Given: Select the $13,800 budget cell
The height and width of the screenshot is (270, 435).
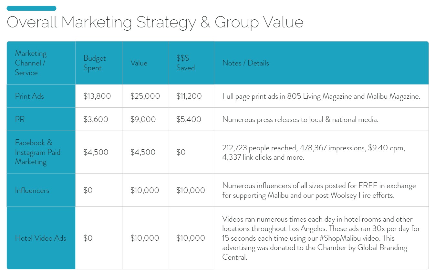Looking at the screenshot, I should pyautogui.click(x=99, y=96).
